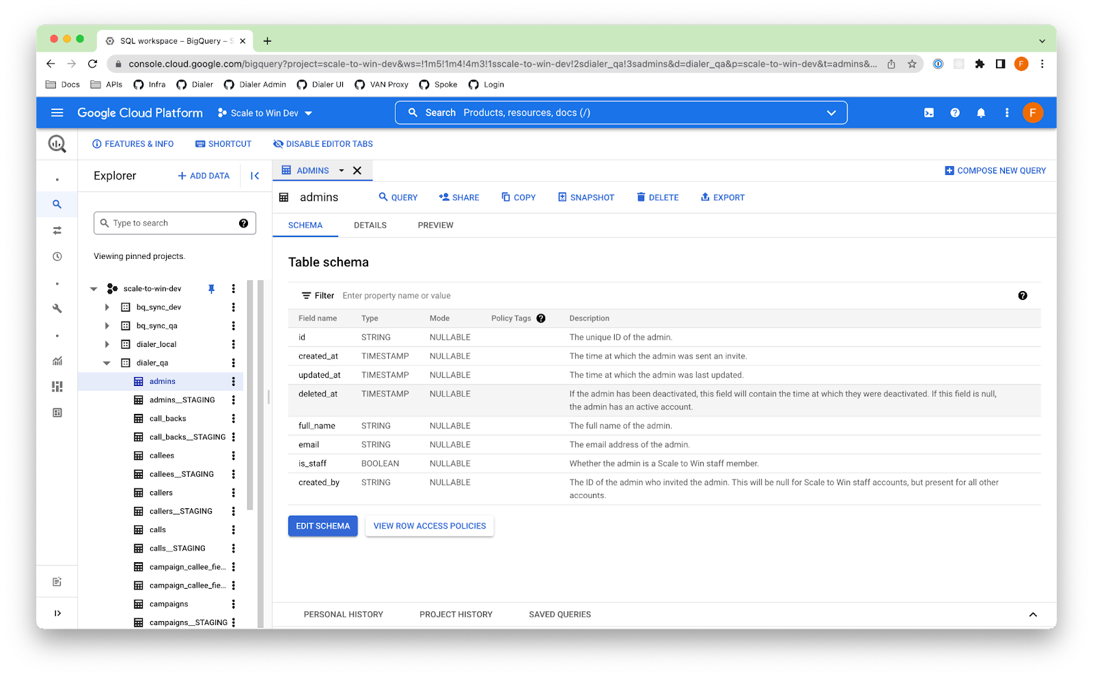Expand the sidebar using bottom arrow icon

coord(57,613)
